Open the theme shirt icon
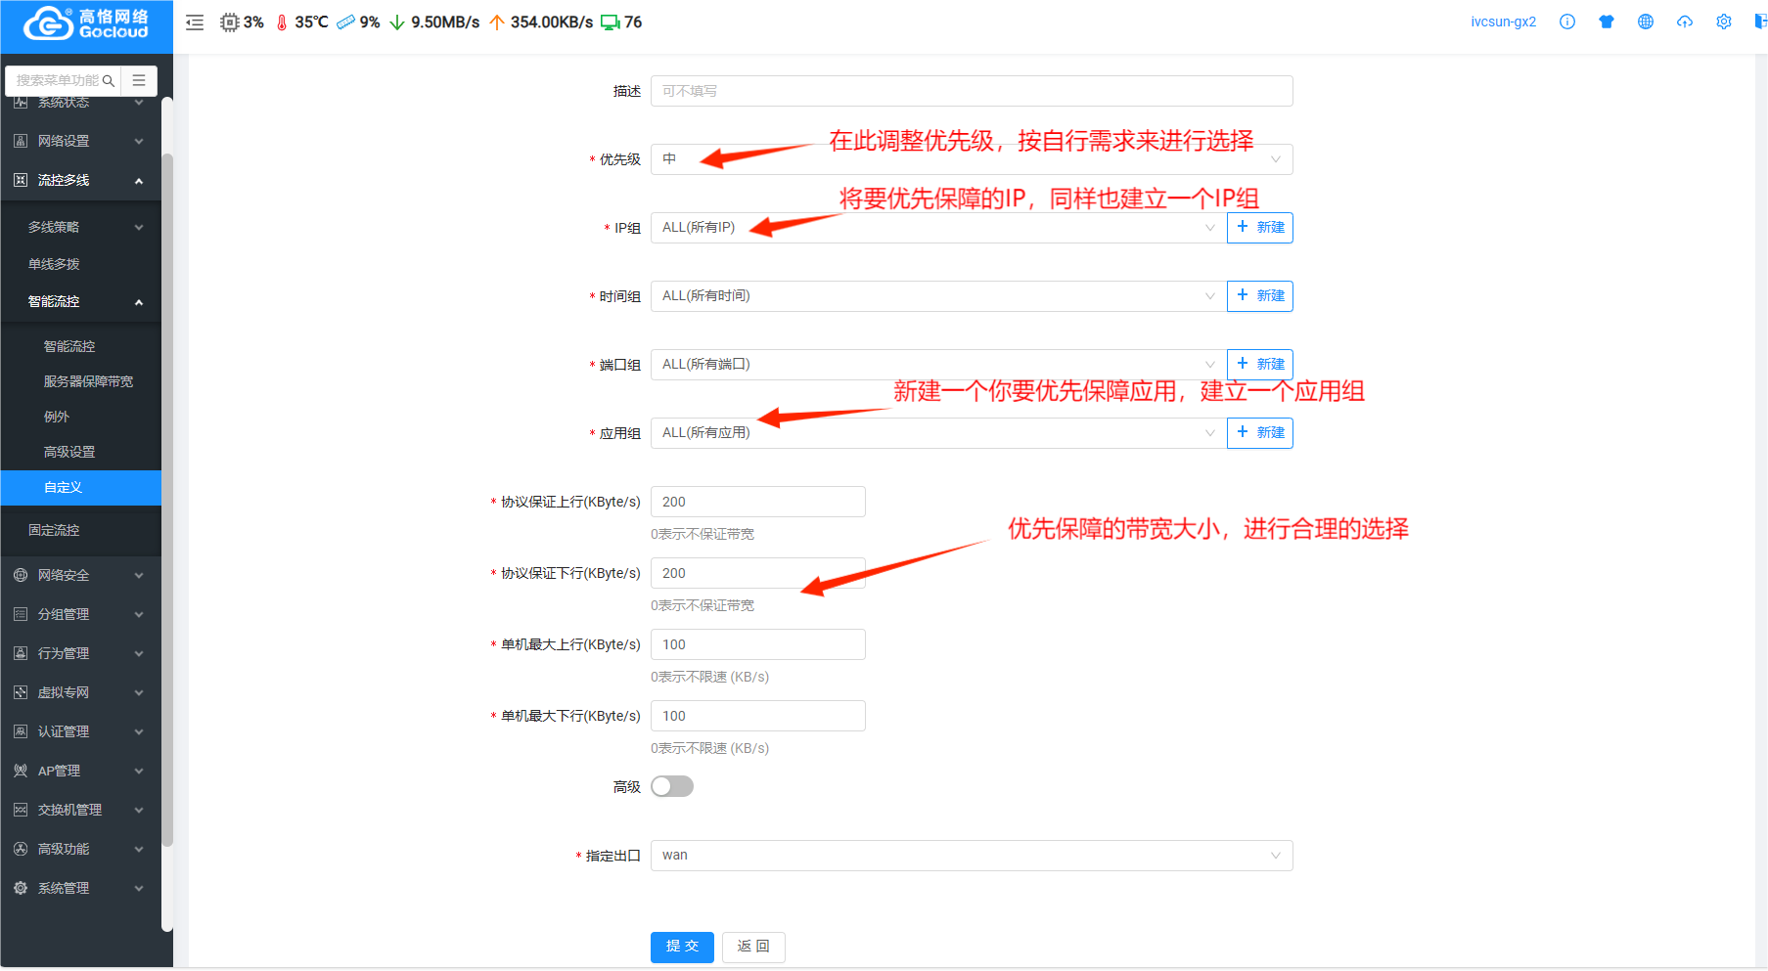This screenshot has width=1768, height=971. coord(1607,22)
